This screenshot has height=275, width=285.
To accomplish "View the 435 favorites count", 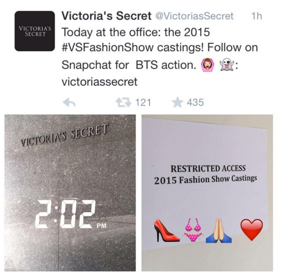I will (x=195, y=103).
